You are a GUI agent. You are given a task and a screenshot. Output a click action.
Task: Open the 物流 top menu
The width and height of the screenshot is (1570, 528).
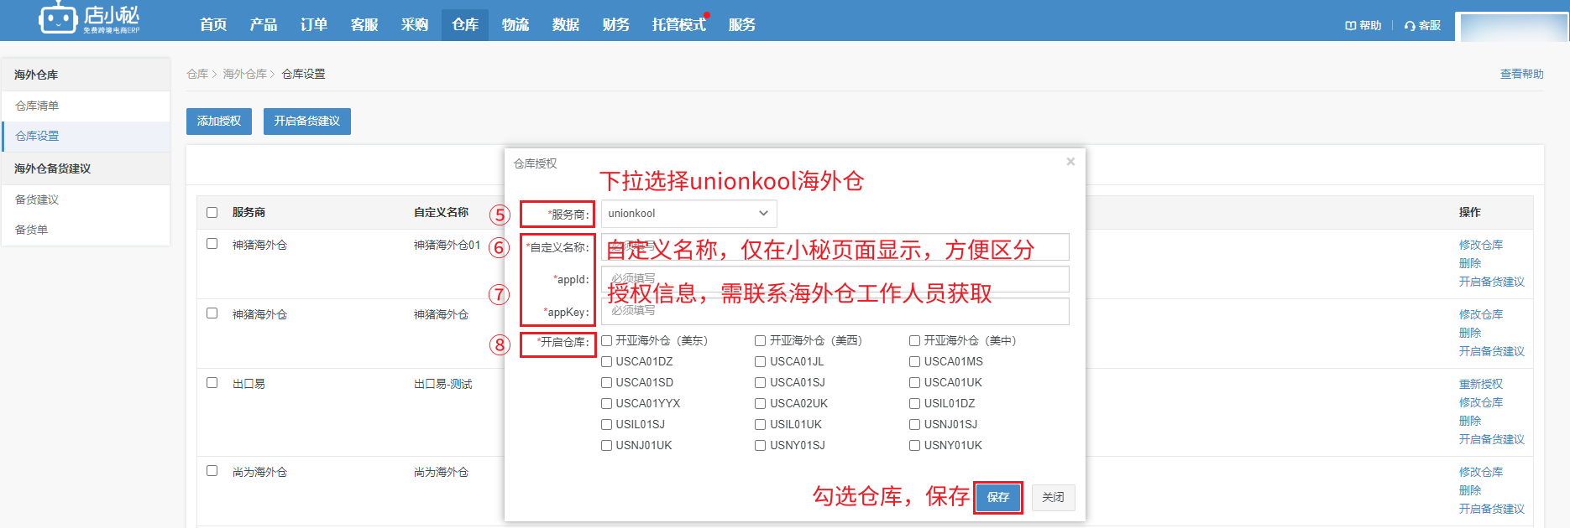tap(515, 24)
